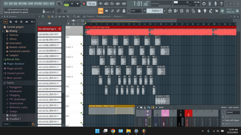The height and width of the screenshot is (135, 241).
Task: Select mixer insert track 2
Action: (x=165, y=118)
